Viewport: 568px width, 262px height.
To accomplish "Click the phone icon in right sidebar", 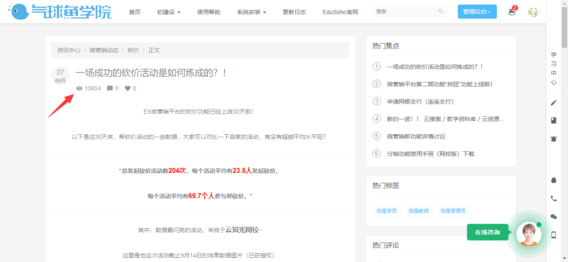I will click(x=553, y=199).
